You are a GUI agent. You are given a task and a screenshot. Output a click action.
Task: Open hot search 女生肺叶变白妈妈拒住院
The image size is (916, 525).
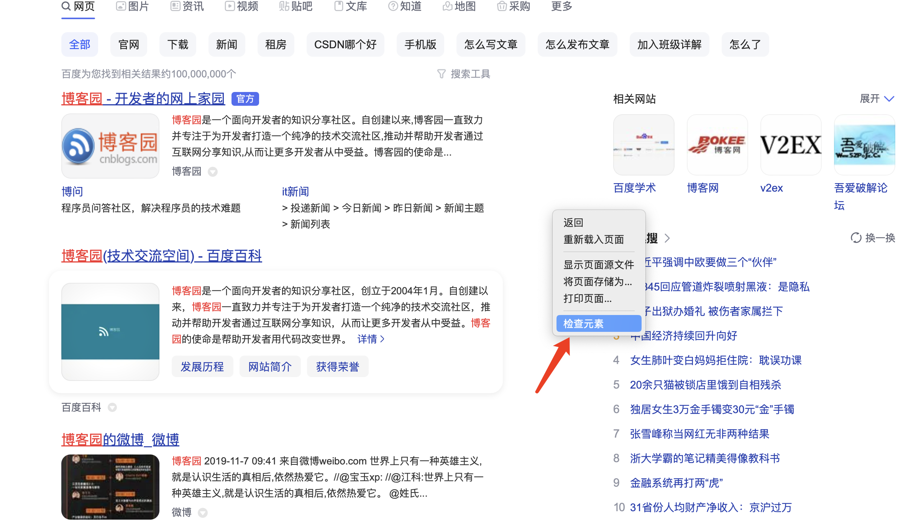pyautogui.click(x=716, y=360)
